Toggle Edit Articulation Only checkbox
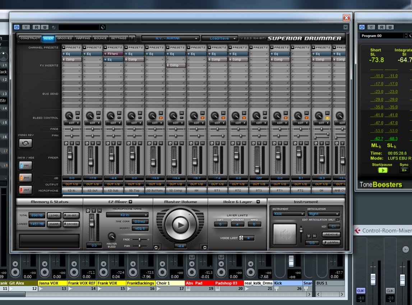 click(x=338, y=219)
